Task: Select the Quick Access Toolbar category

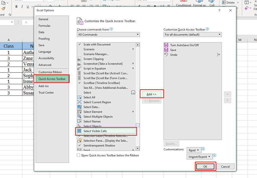Action: tap(52, 79)
